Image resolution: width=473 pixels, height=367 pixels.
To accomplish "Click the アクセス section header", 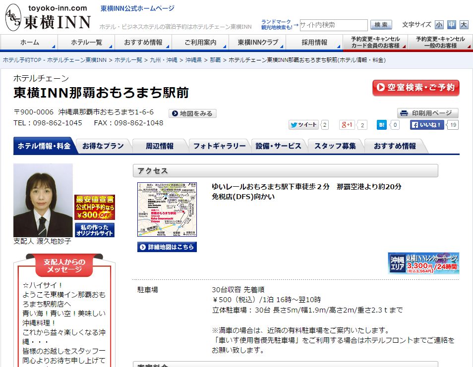I will 286,170.
